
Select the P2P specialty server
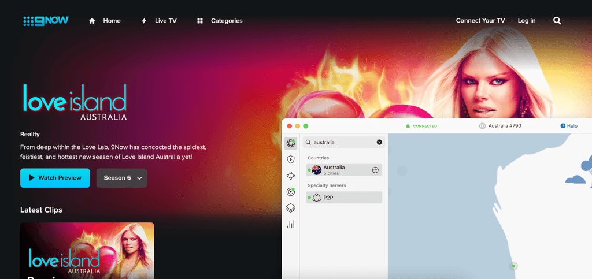[344, 197]
